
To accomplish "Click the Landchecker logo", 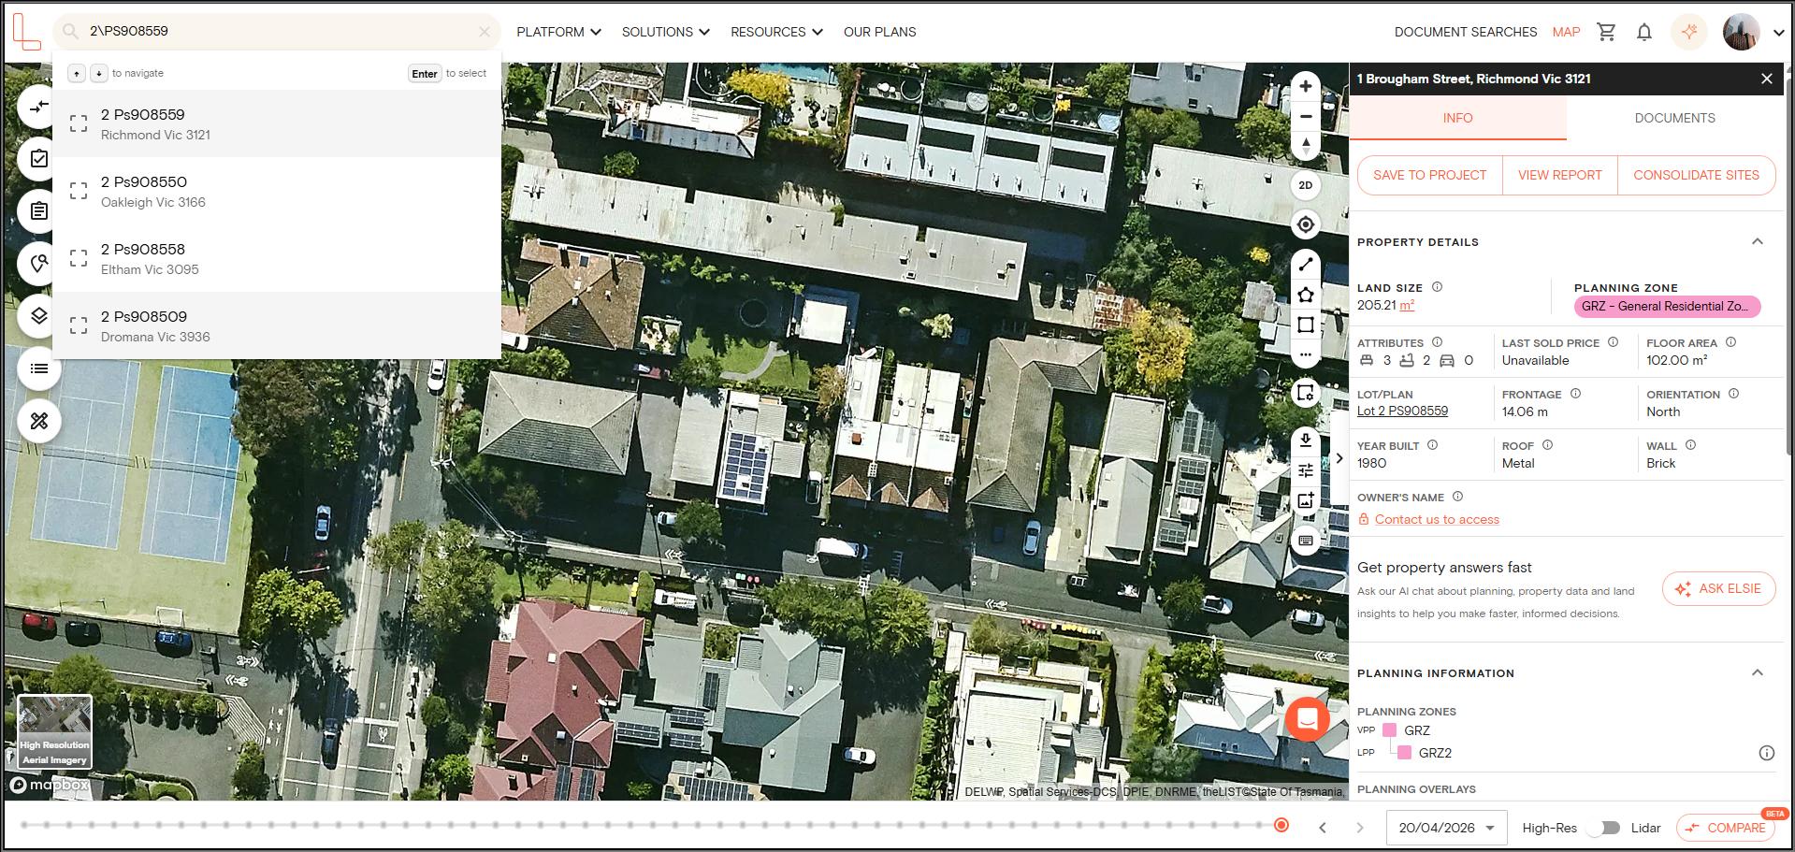I will [27, 32].
